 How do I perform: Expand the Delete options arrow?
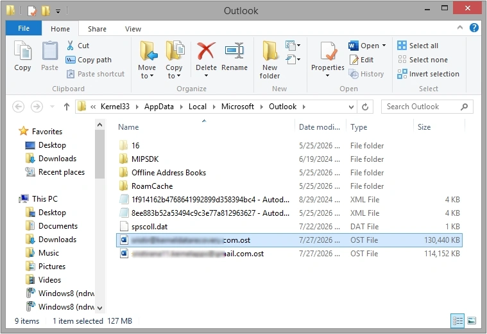pyautogui.click(x=206, y=76)
